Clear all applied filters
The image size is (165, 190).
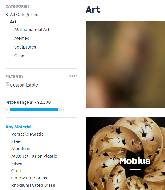(x=72, y=76)
